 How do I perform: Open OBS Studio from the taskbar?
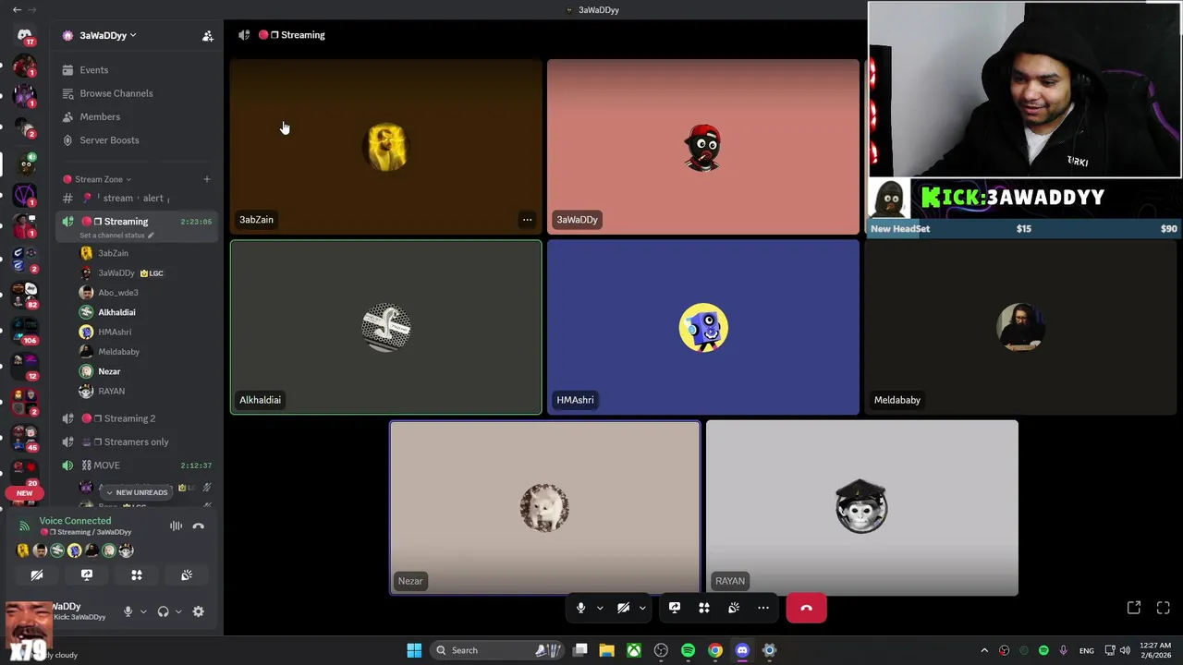pyautogui.click(x=661, y=650)
